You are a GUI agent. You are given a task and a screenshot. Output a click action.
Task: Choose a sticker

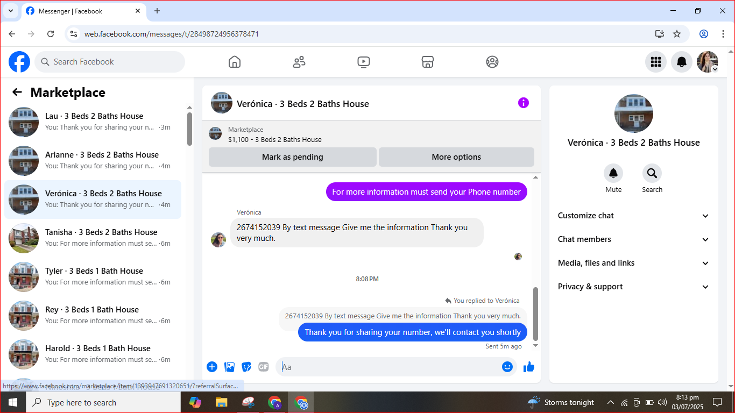[246, 367]
